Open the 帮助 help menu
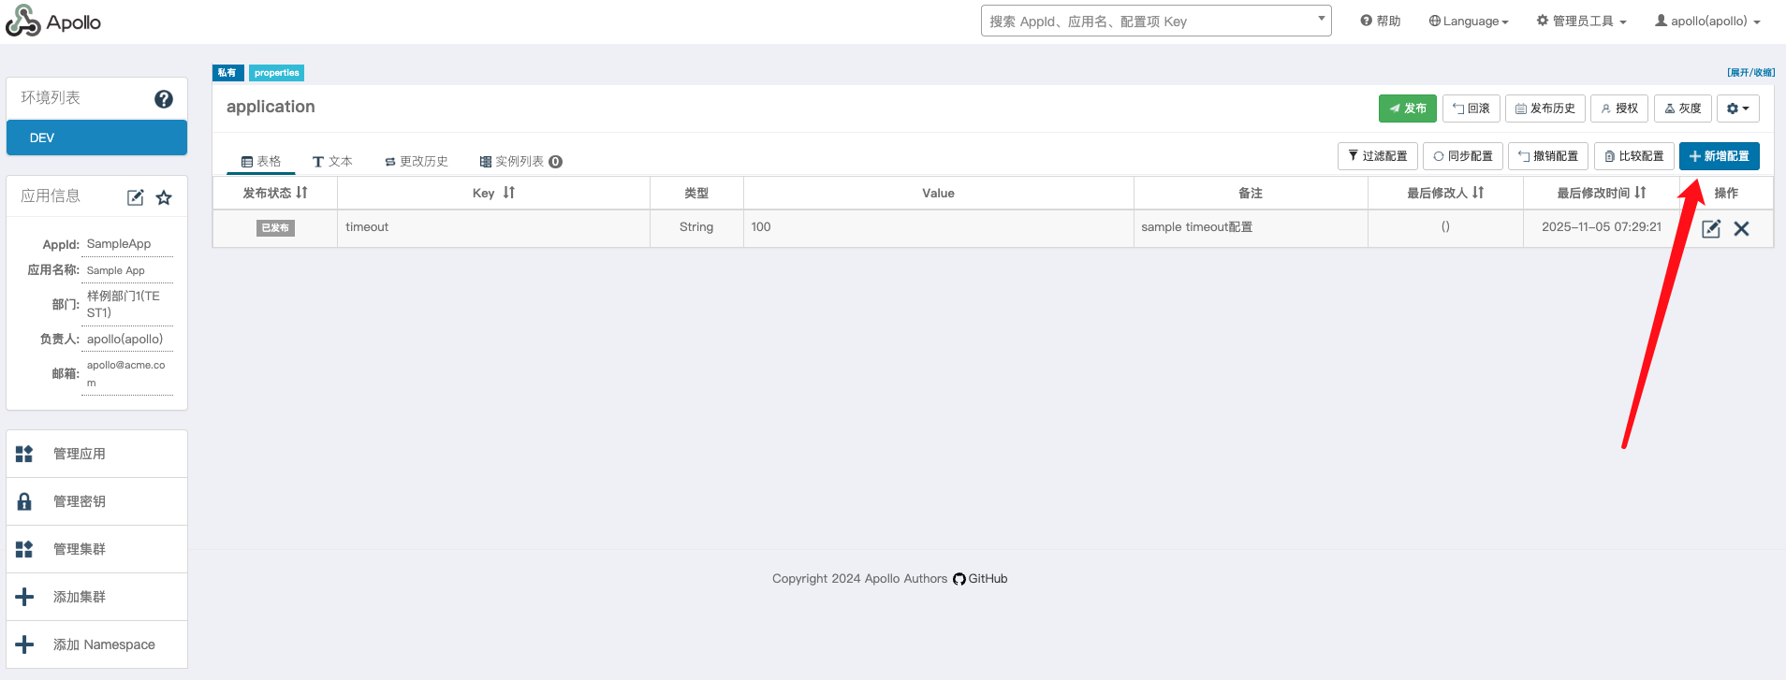Image resolution: width=1786 pixels, height=680 pixels. pyautogui.click(x=1381, y=21)
